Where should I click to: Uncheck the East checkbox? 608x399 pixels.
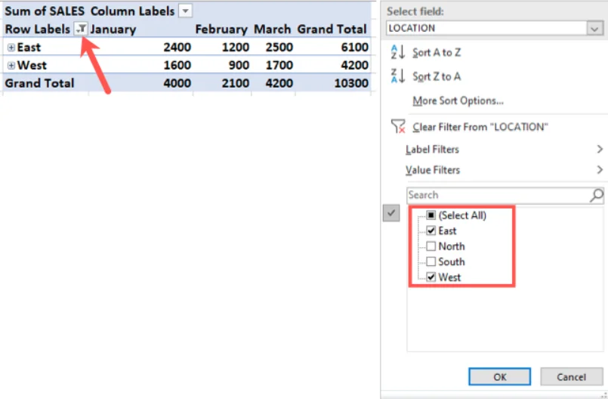(x=431, y=231)
